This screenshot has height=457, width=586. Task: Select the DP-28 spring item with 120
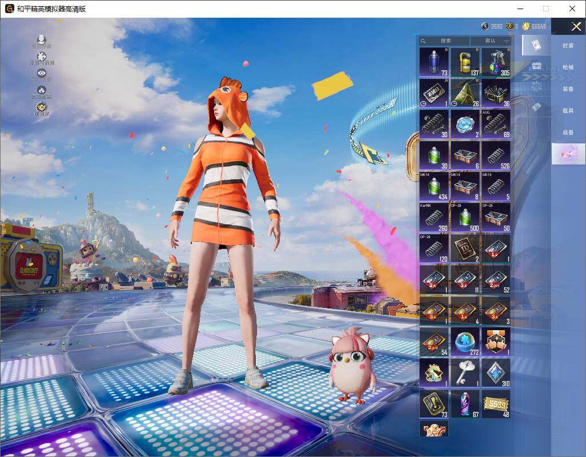[x=434, y=248]
